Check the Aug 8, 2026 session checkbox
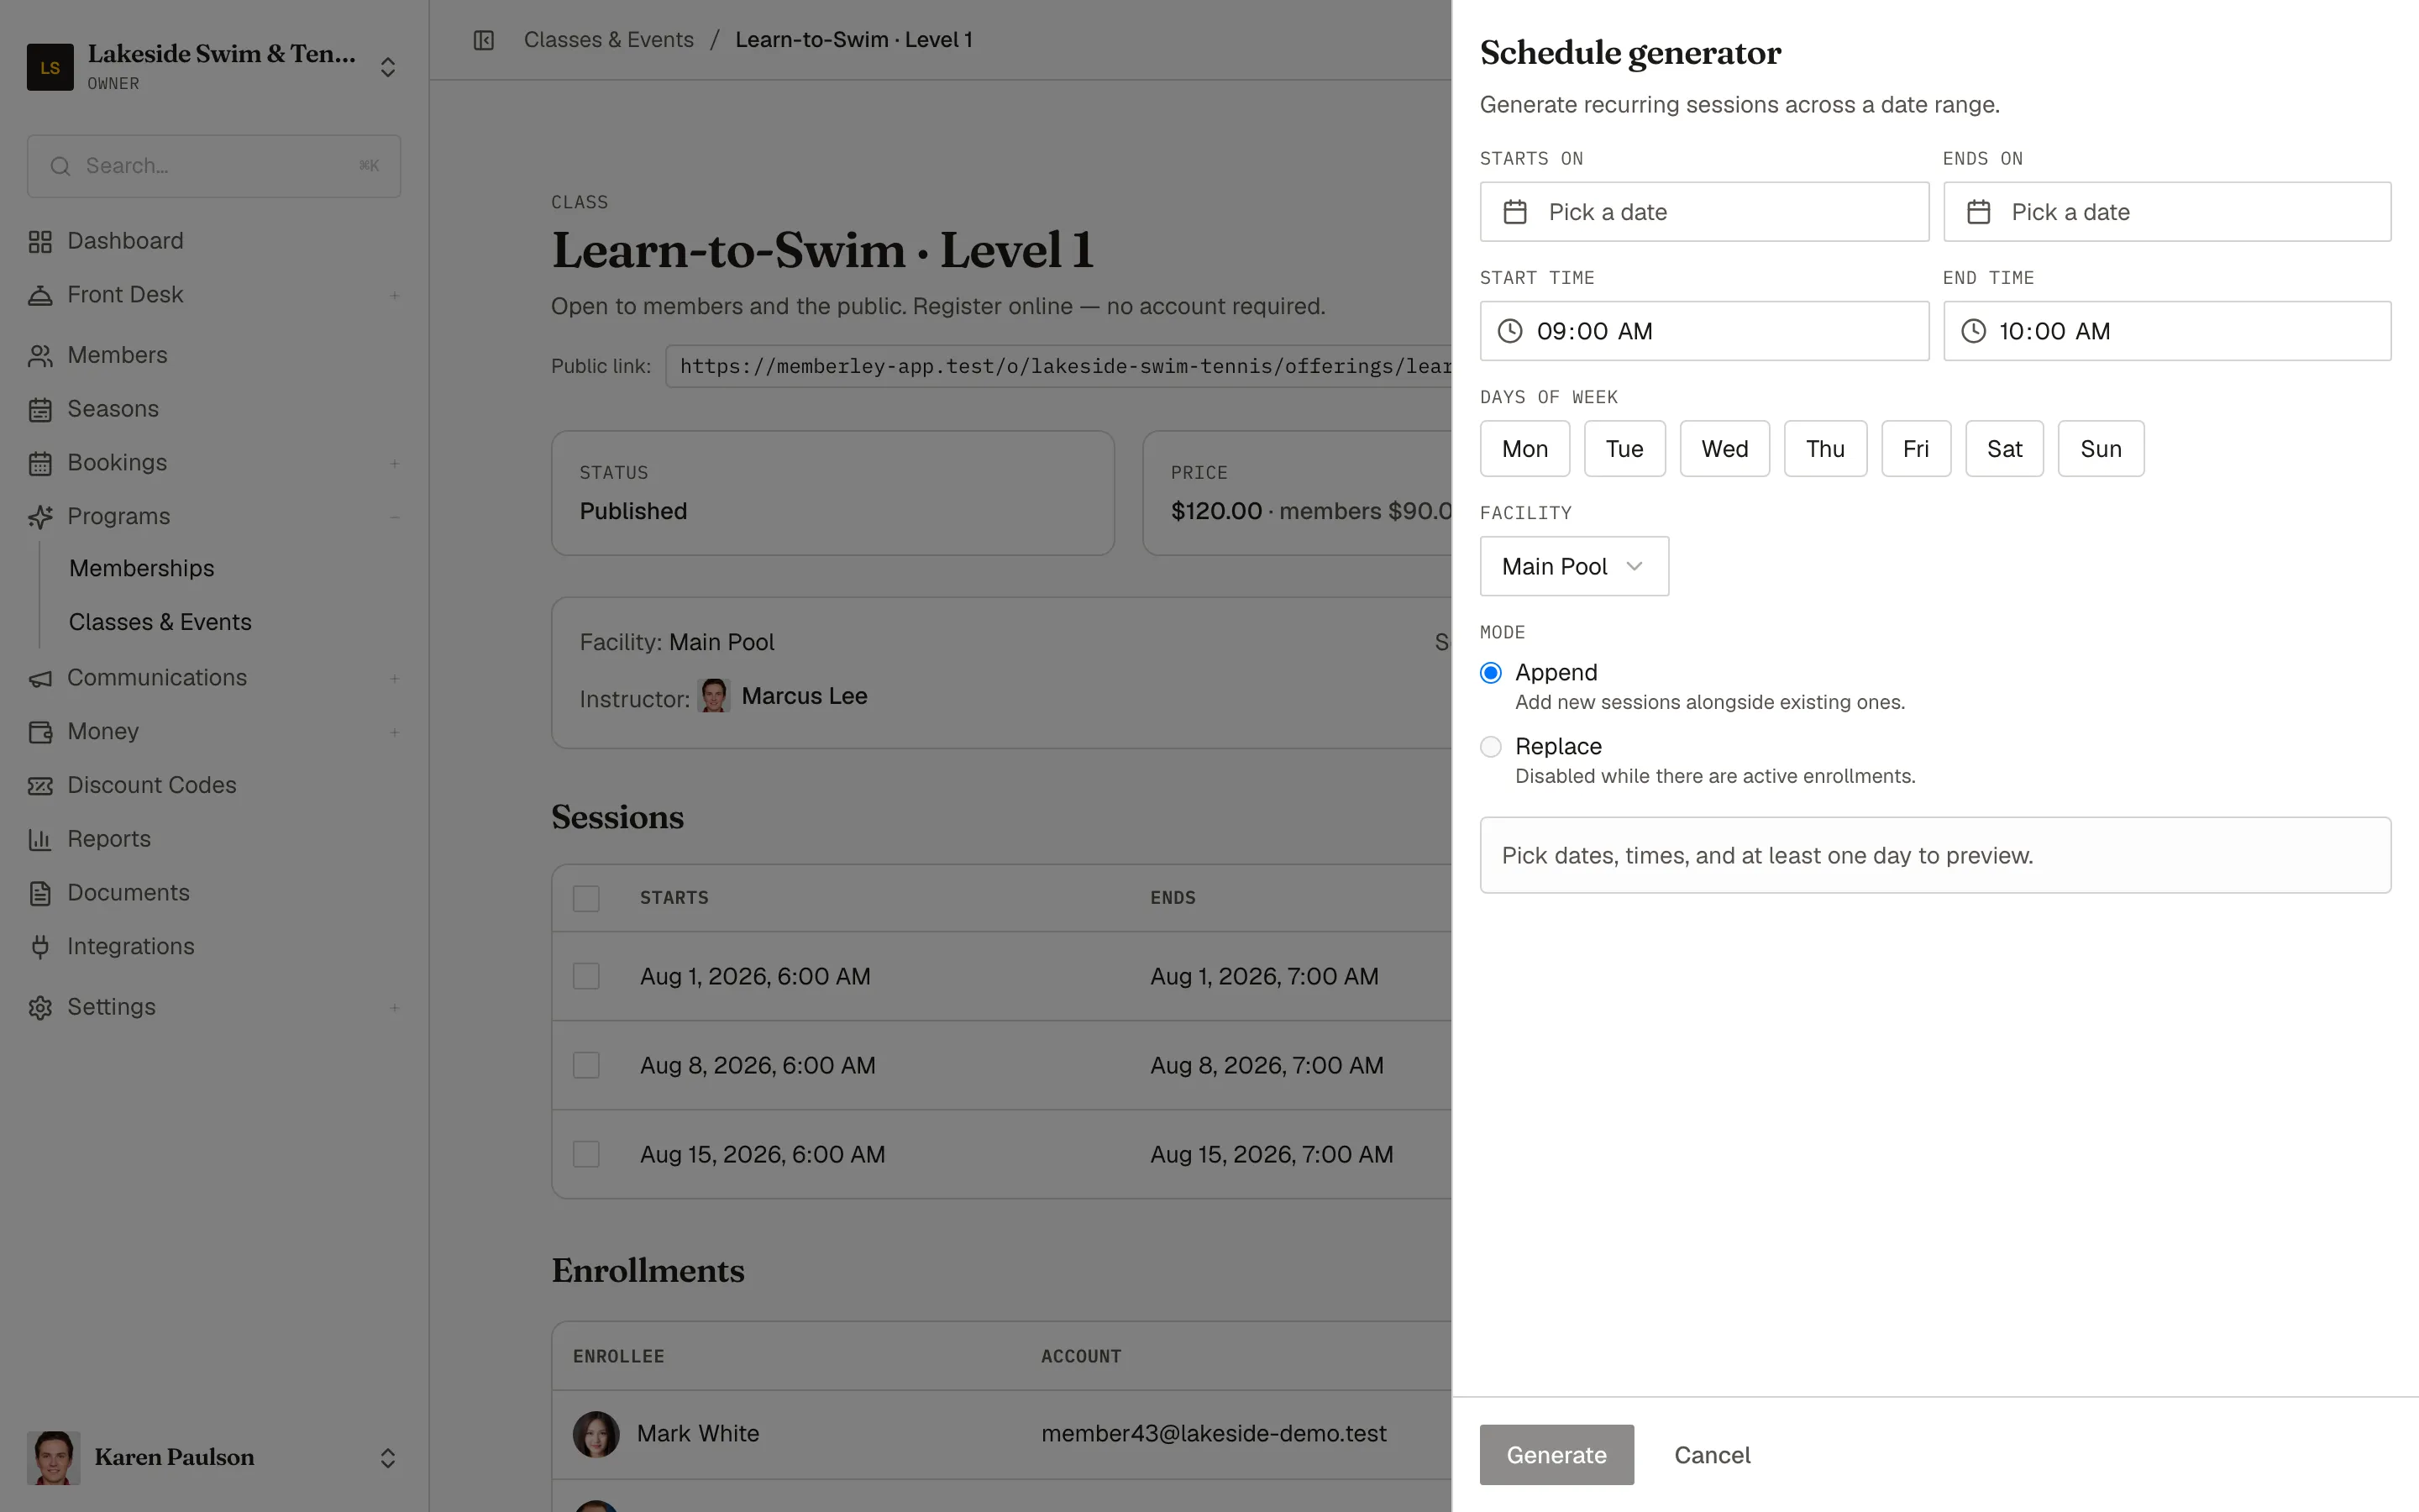This screenshot has width=2419, height=1512. click(587, 1065)
